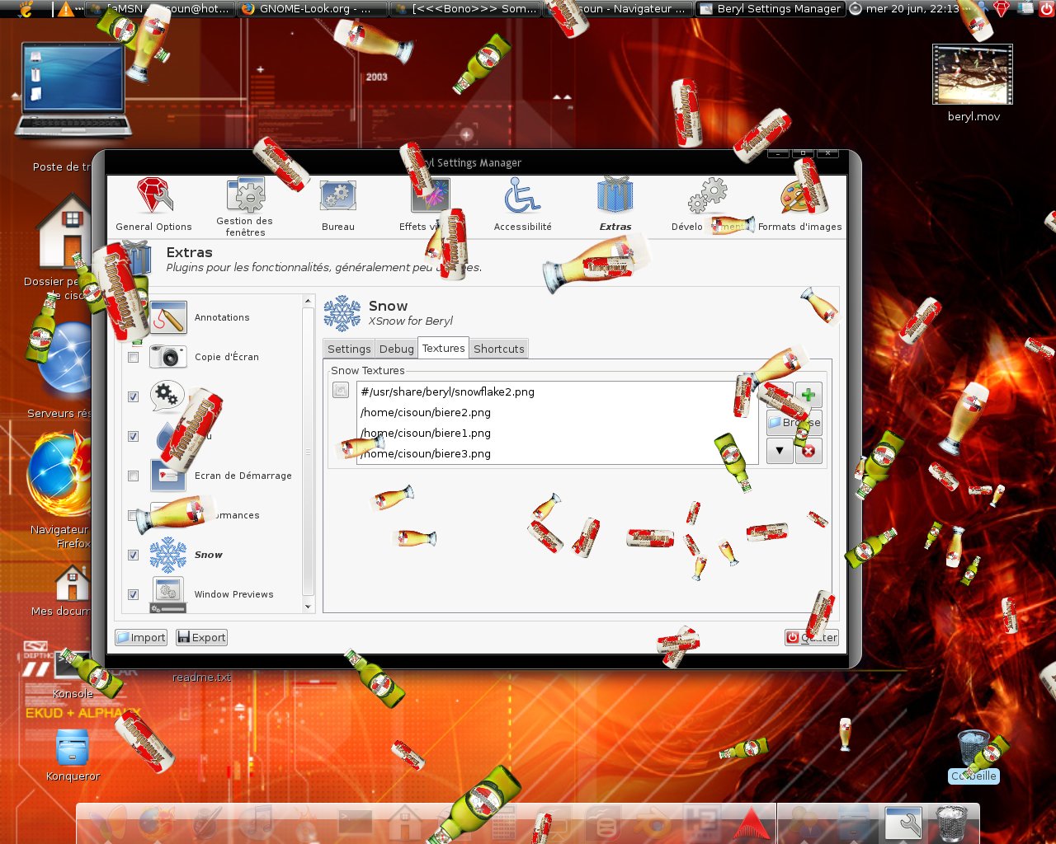
Task: Open the Extras category
Action: (615, 205)
